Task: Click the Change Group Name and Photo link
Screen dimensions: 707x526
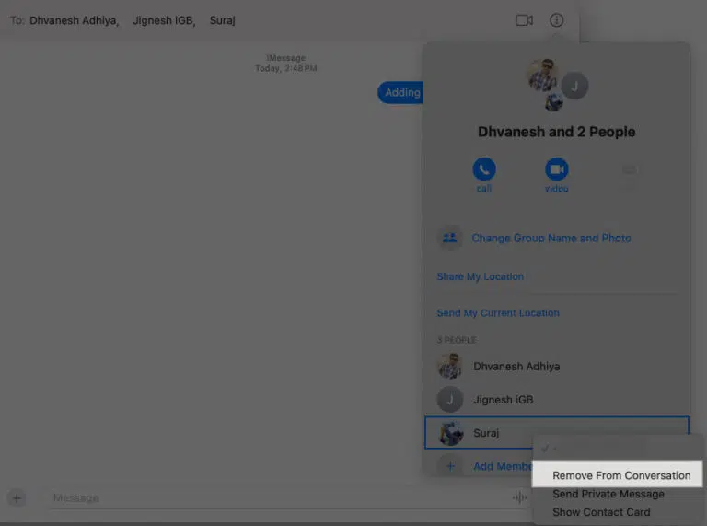Action: 551,238
